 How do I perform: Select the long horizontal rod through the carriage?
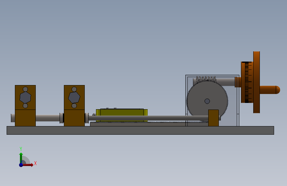coord(148,118)
